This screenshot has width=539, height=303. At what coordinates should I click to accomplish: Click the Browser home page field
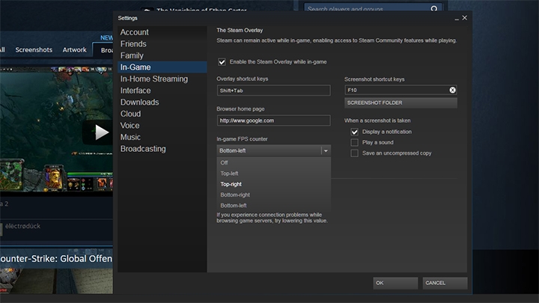pos(273,120)
